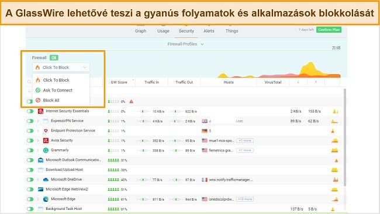Image resolution: width=380 pixels, height=214 pixels.
Task: Toggle the Firewall ON switch
Action: [x=54, y=58]
